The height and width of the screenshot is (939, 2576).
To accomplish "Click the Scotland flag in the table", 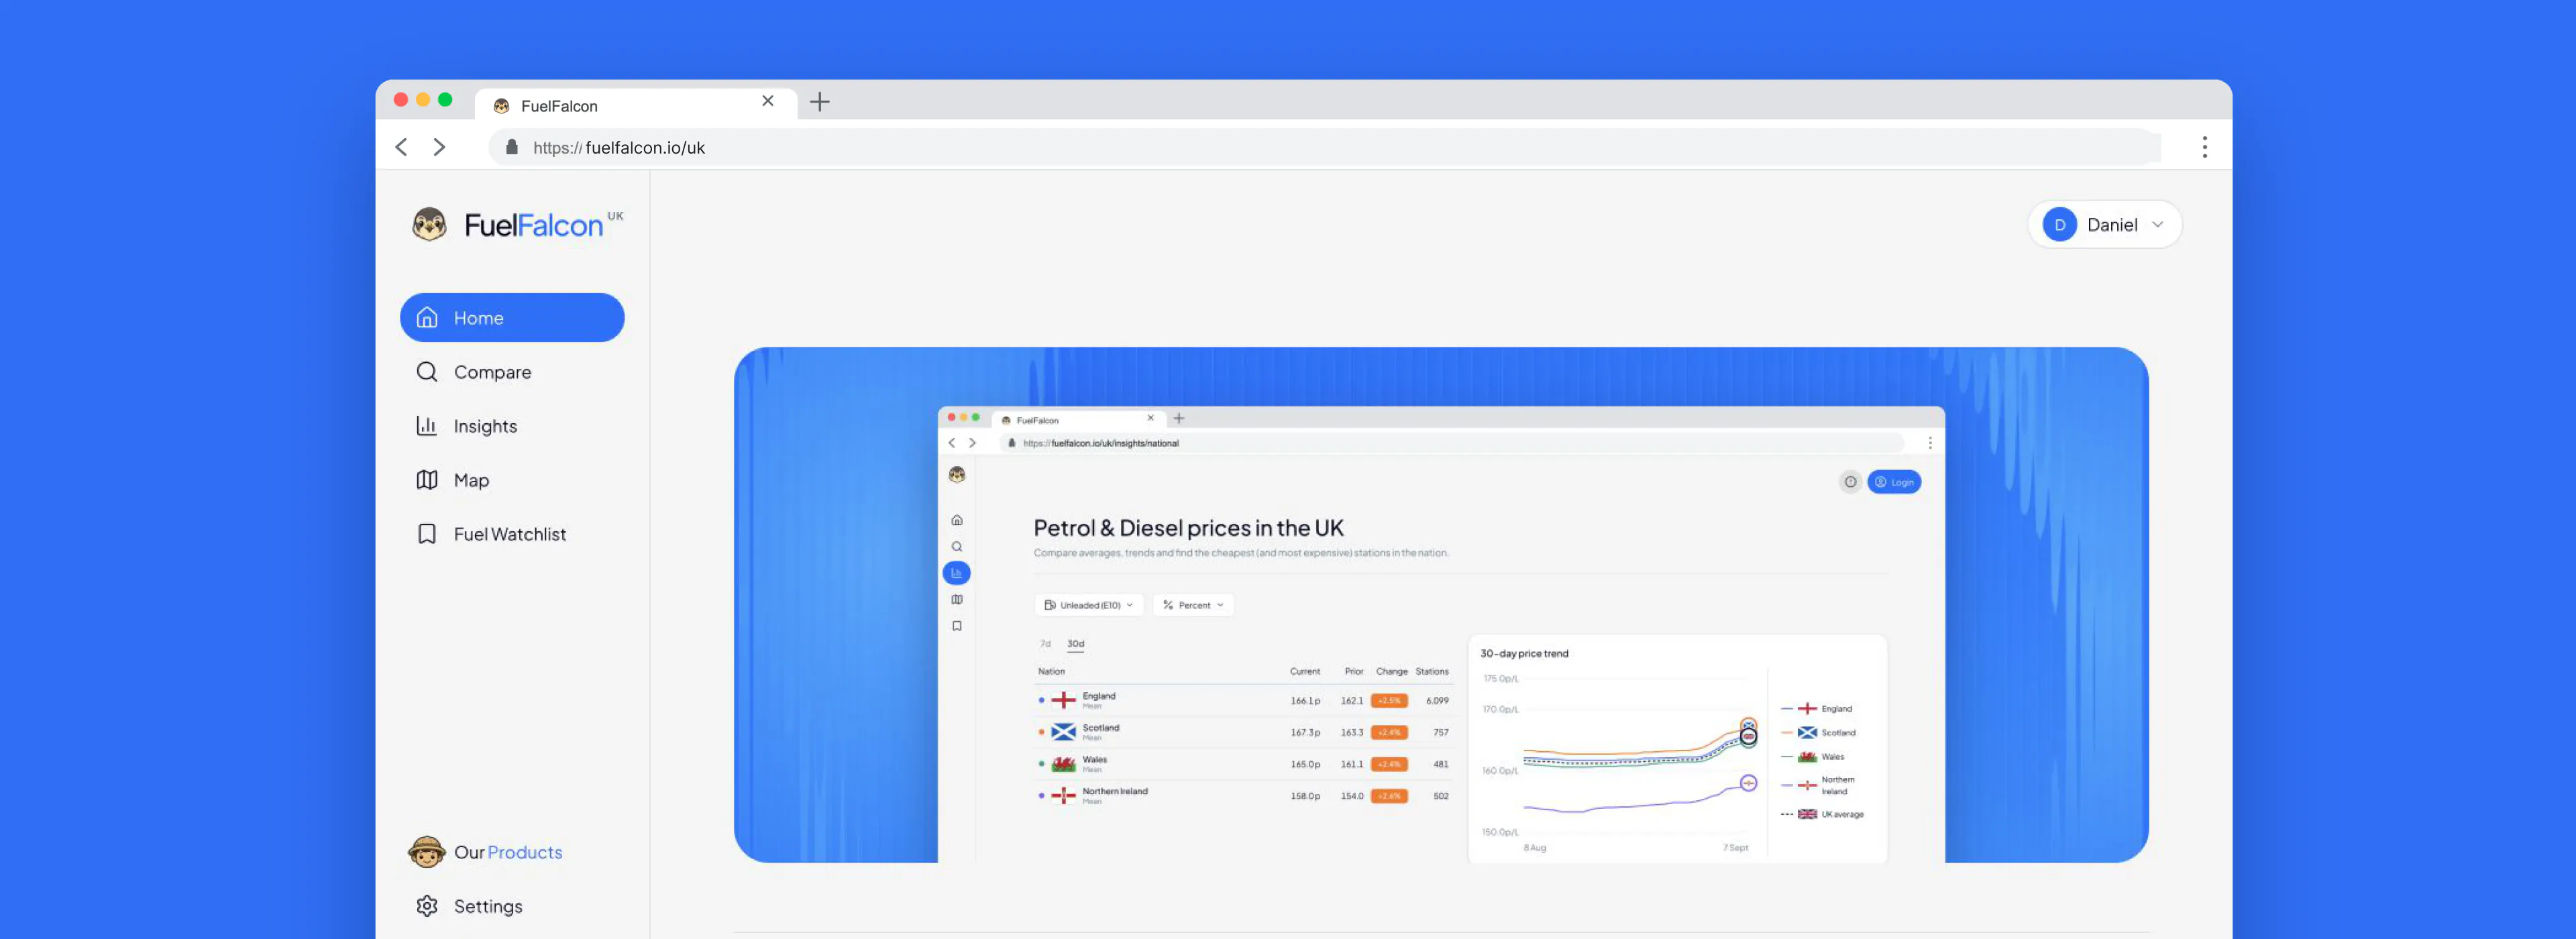I will (1064, 732).
